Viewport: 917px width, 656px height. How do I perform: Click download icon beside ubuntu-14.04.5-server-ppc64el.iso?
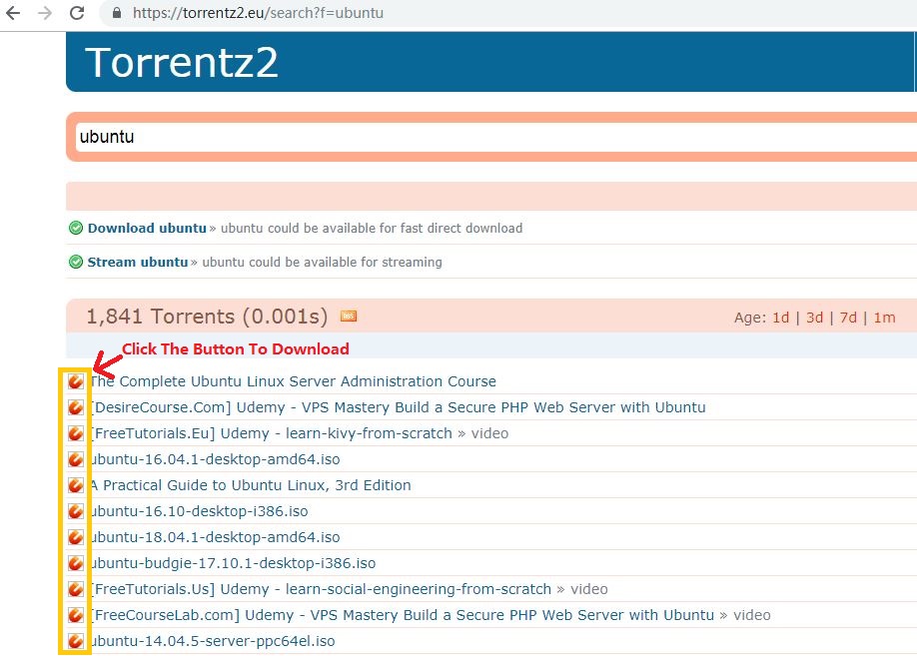76,641
